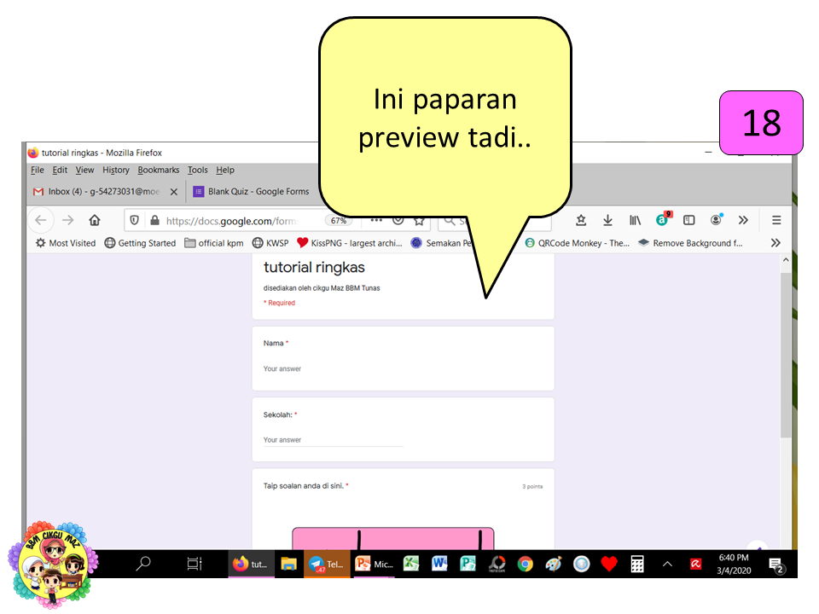This screenshot has width=819, height=614.
Task: Click the red heart taskbar icon
Action: (x=609, y=564)
